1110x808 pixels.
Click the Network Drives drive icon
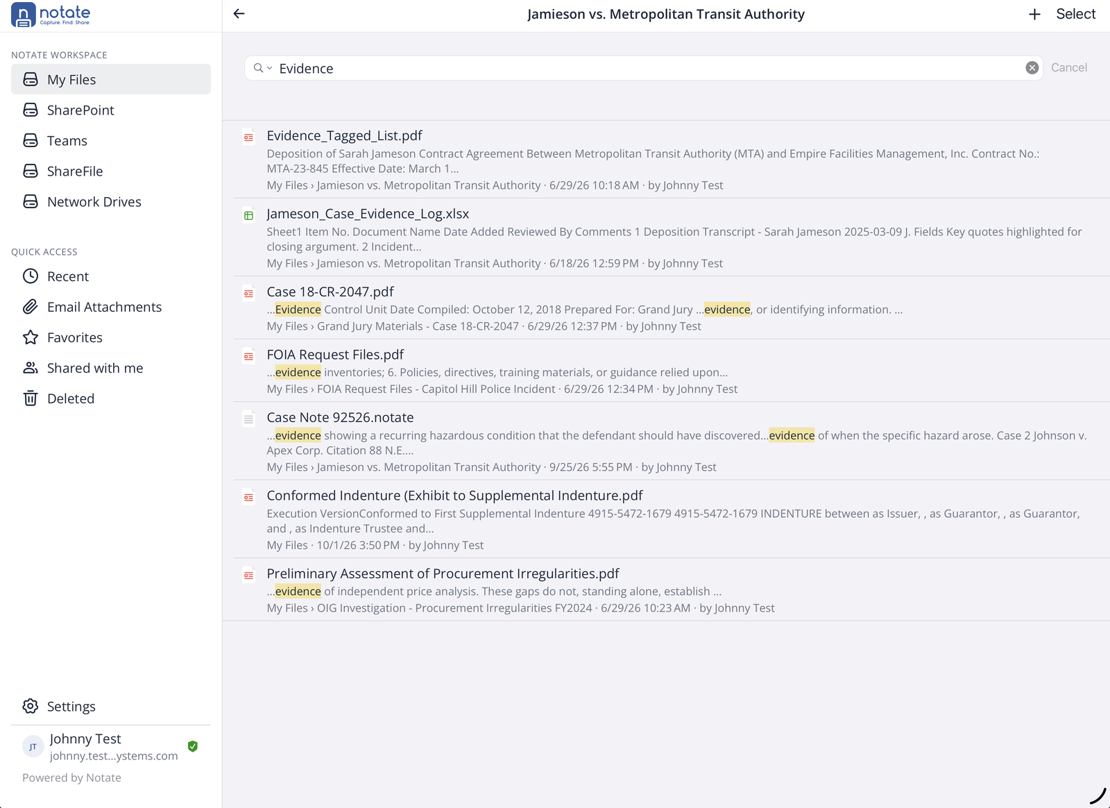pos(31,201)
